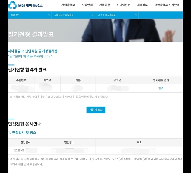191x173 pixels.
Task: Click the 금고명 column header
Action: point(117,80)
